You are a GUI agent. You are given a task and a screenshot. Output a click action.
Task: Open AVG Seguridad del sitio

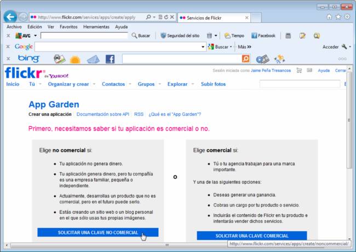point(180,36)
